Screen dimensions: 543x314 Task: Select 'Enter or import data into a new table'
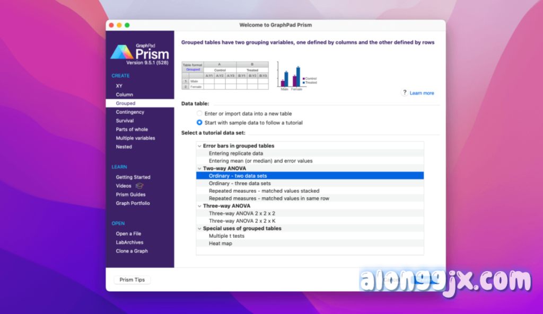point(199,113)
